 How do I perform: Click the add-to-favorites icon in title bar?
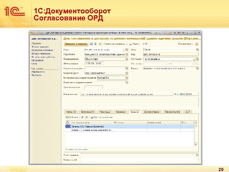[x=156, y=33]
